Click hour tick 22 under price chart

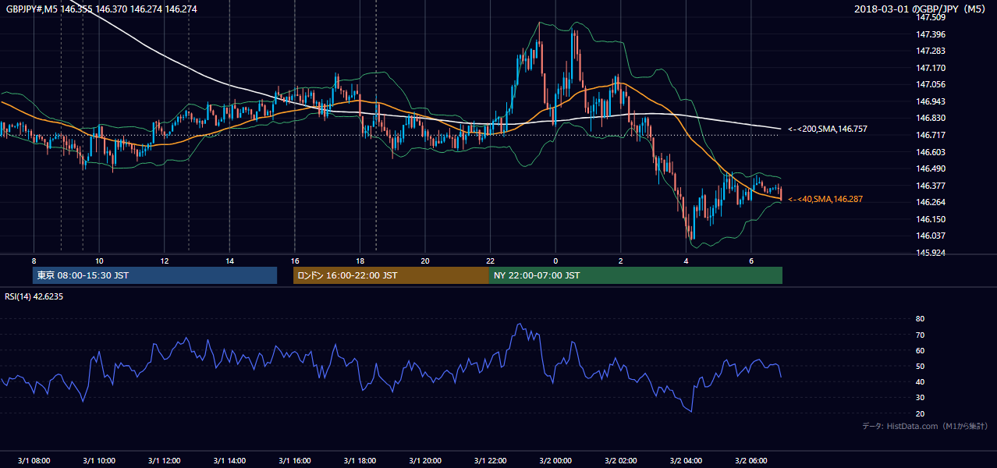[x=490, y=261]
